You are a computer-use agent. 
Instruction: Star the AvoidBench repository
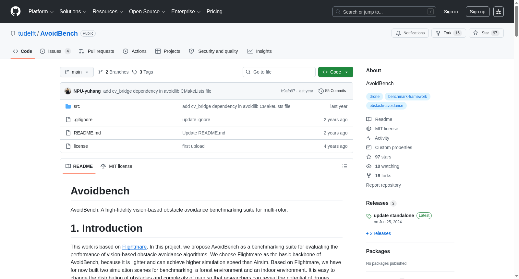pos(486,33)
